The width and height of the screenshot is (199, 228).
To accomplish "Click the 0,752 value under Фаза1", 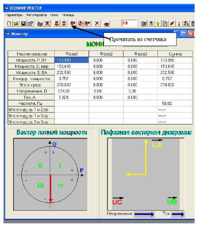I will point(64,79).
